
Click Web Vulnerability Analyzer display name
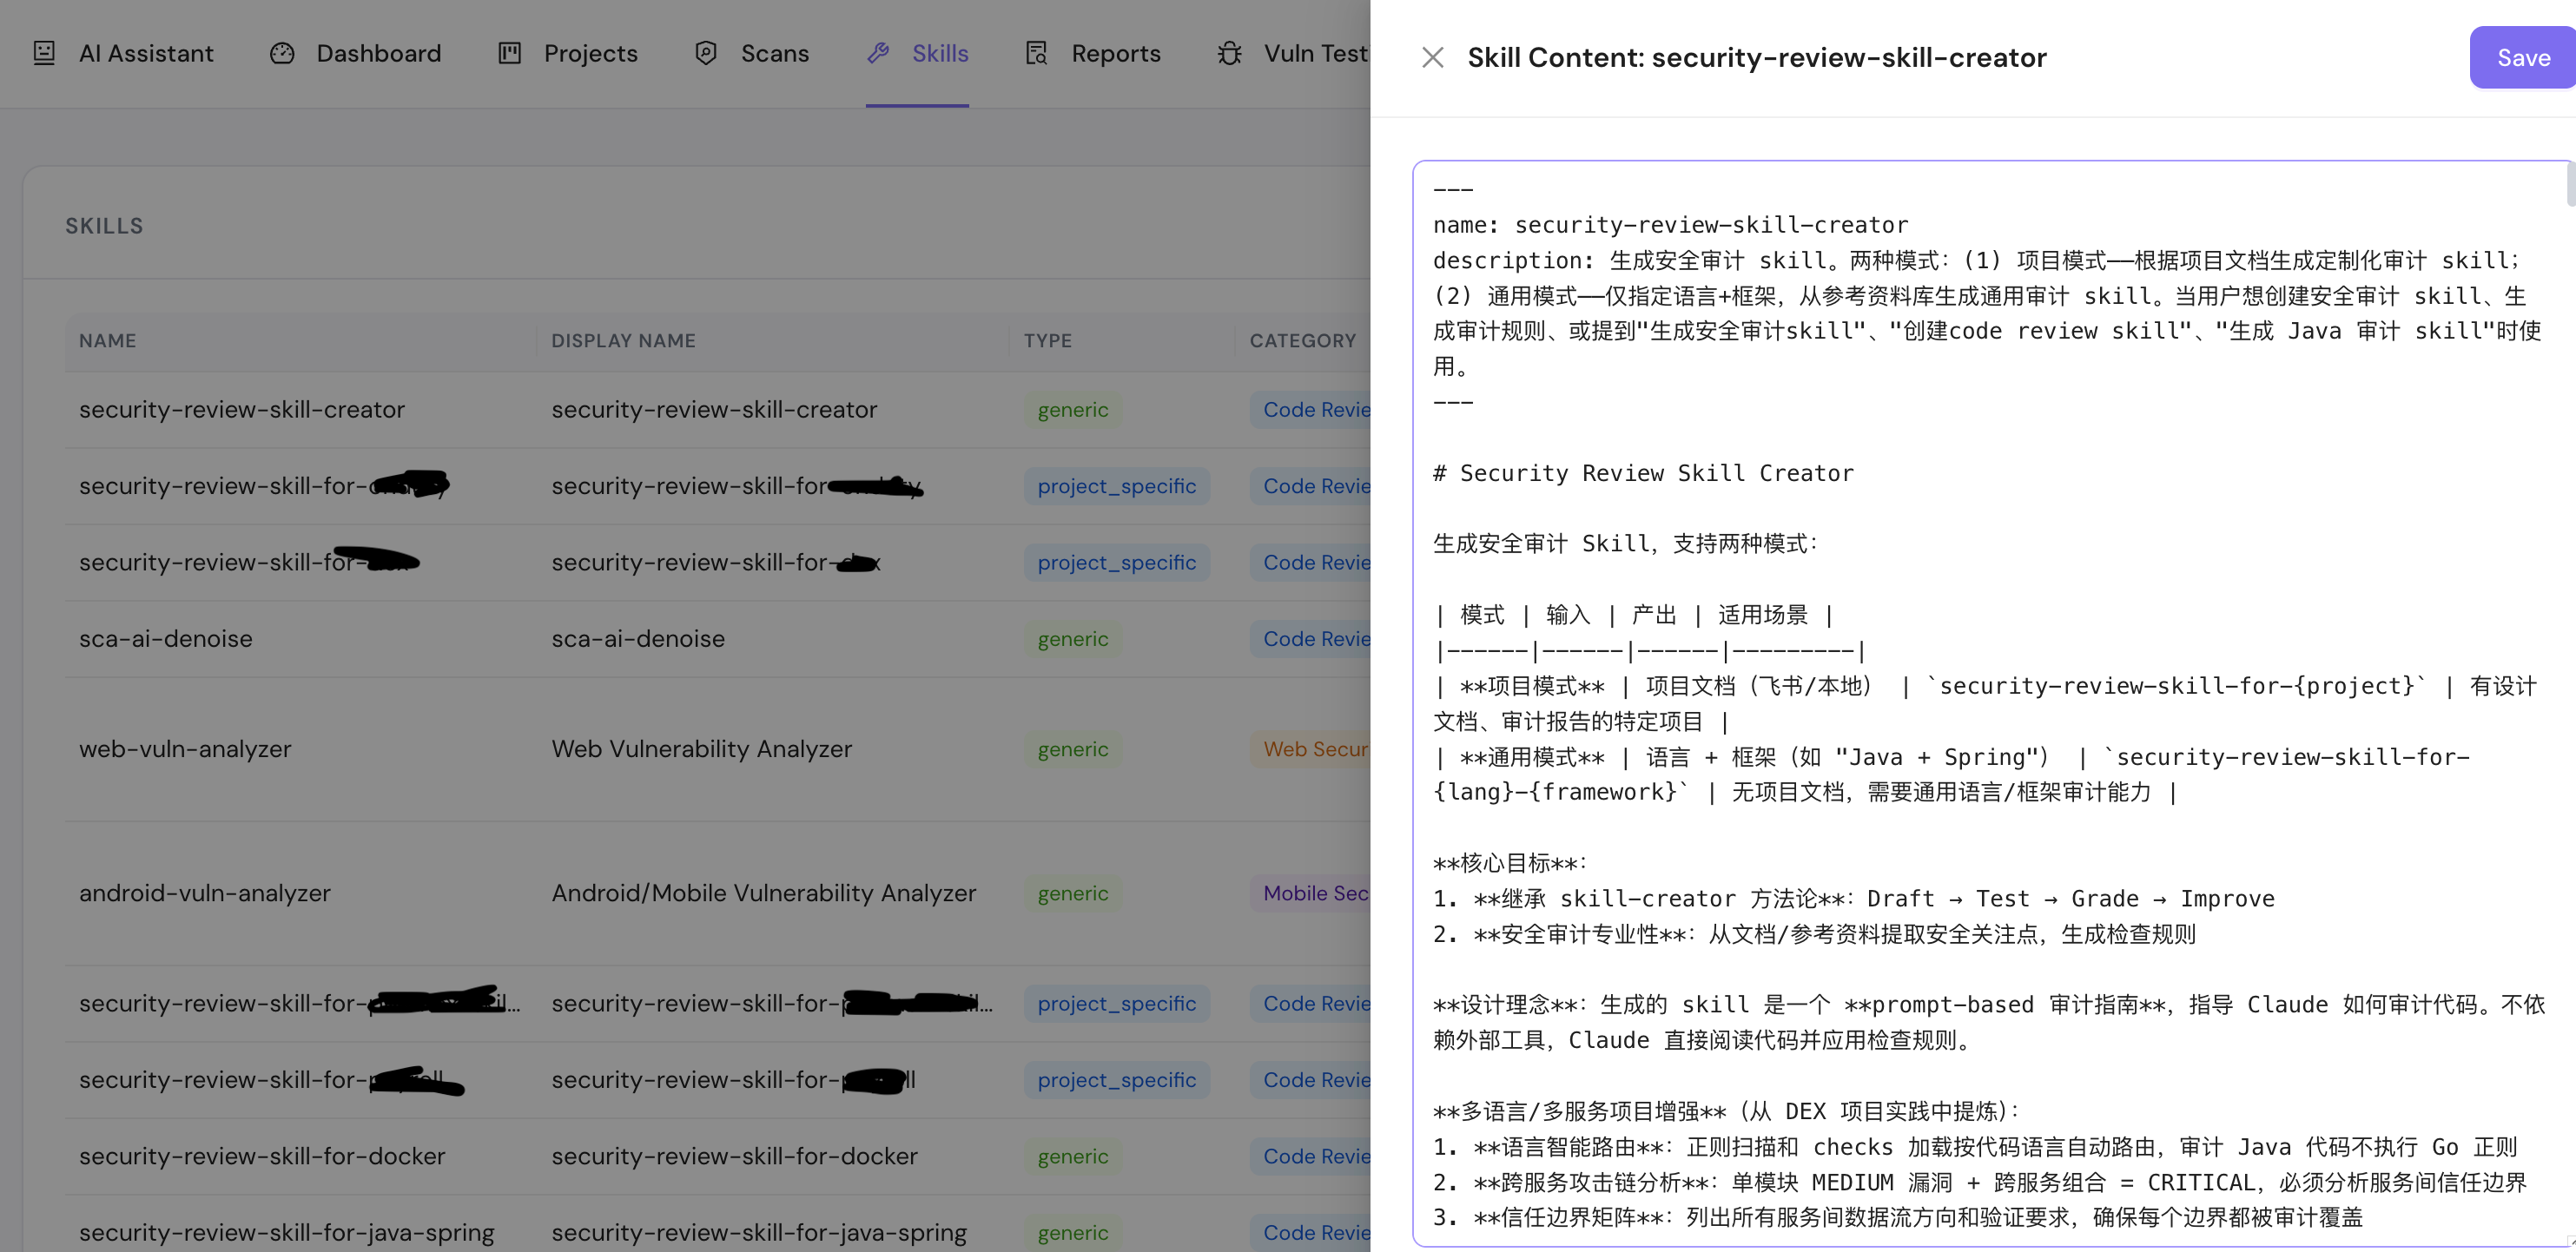tap(702, 748)
